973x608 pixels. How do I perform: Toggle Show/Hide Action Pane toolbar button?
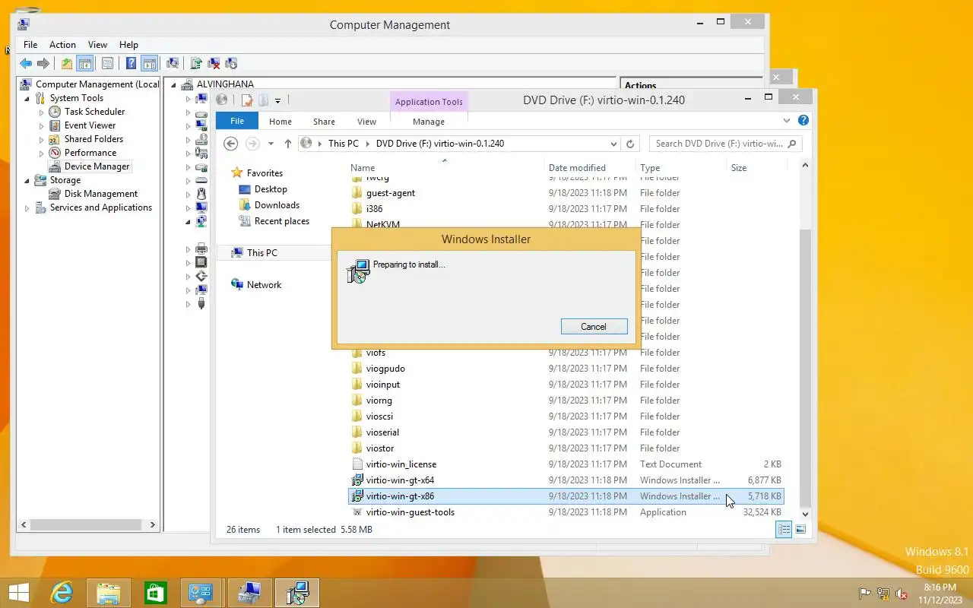[x=149, y=64]
